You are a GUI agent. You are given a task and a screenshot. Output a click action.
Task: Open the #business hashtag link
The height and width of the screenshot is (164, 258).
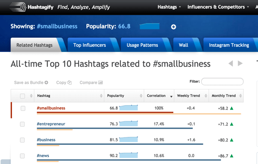tap(46, 140)
